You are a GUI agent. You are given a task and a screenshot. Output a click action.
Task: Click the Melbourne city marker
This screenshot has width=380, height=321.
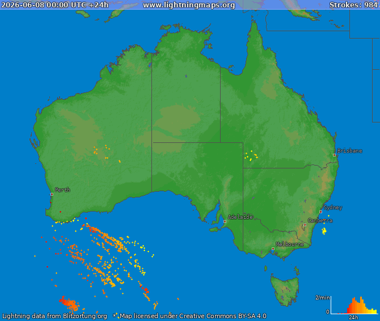pos(273,249)
